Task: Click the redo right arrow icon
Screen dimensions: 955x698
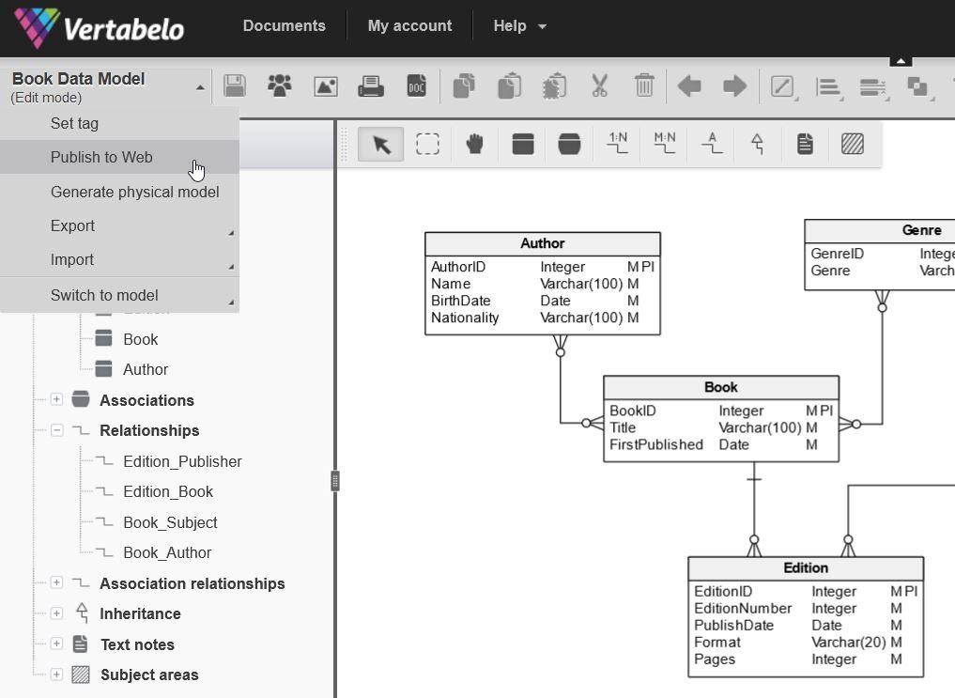Action: [734, 85]
